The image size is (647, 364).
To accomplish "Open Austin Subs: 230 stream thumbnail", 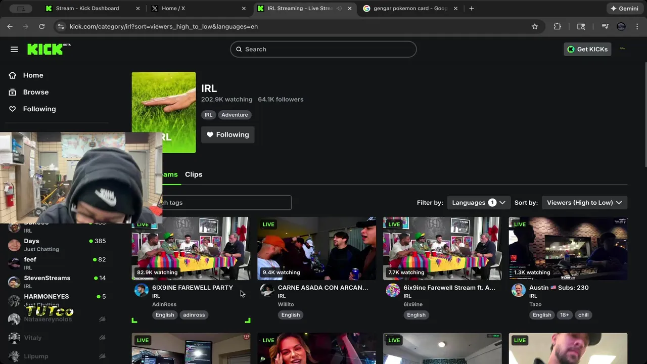I will pyautogui.click(x=568, y=249).
